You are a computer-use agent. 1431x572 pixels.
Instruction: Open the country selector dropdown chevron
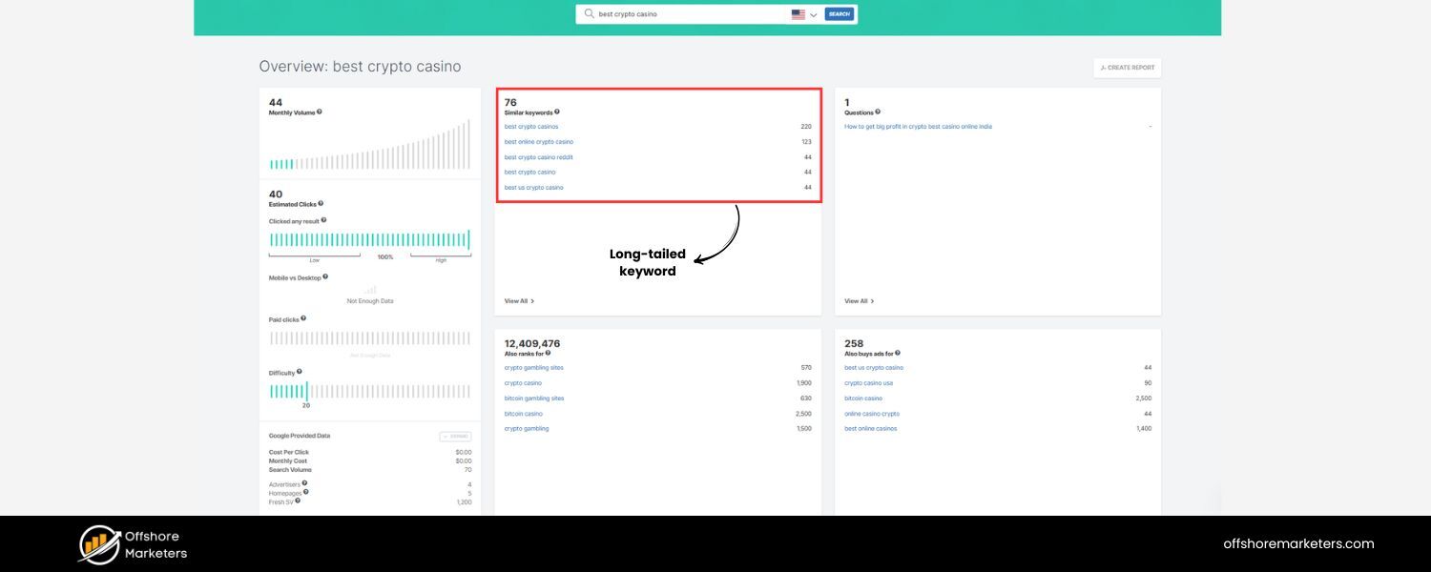(815, 14)
